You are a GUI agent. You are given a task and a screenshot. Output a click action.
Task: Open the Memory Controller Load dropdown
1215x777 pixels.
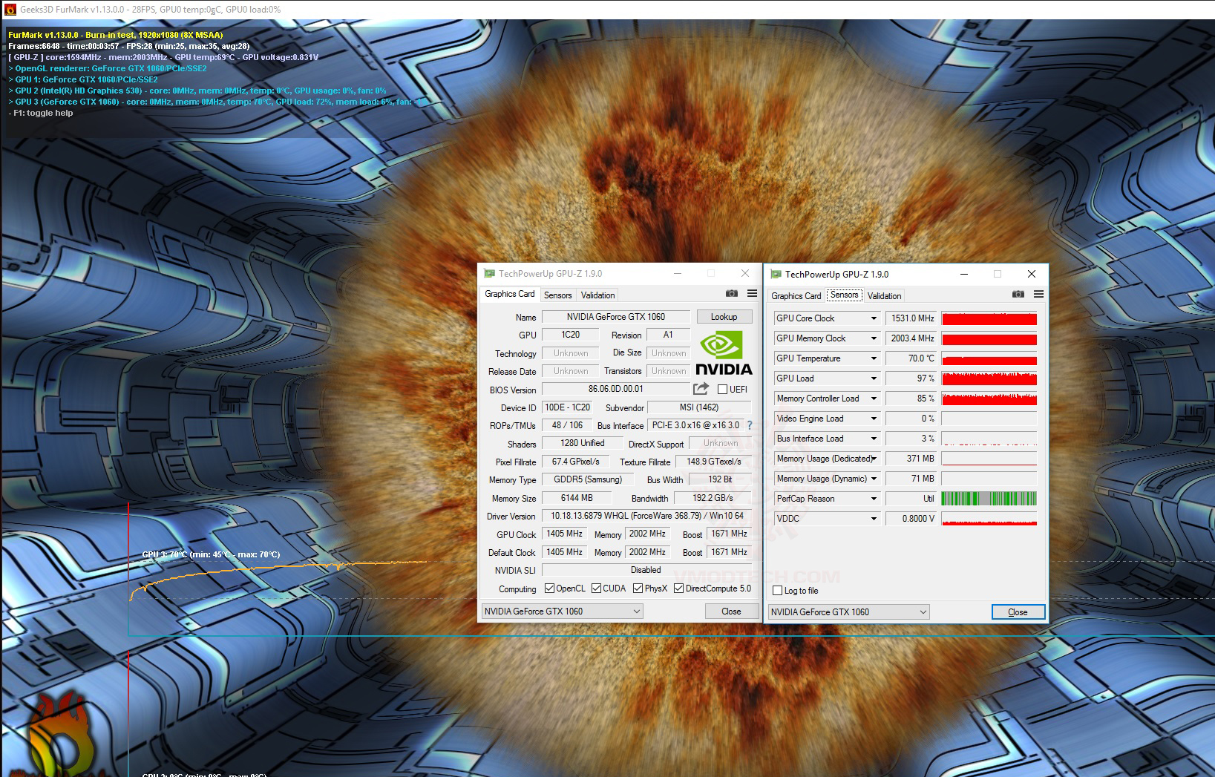pos(874,399)
